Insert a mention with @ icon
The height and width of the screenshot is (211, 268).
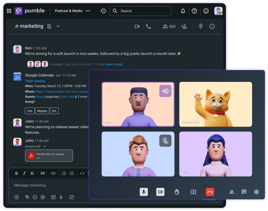(x=43, y=197)
